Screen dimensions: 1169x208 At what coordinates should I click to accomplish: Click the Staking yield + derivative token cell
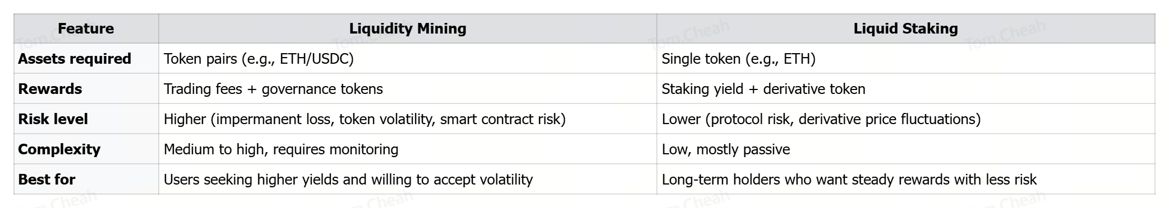coord(905,89)
